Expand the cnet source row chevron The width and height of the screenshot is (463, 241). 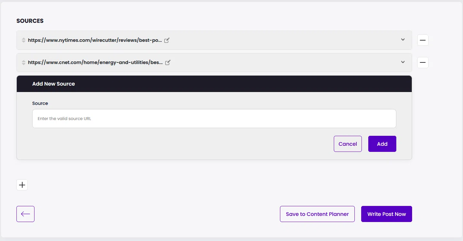point(403,62)
